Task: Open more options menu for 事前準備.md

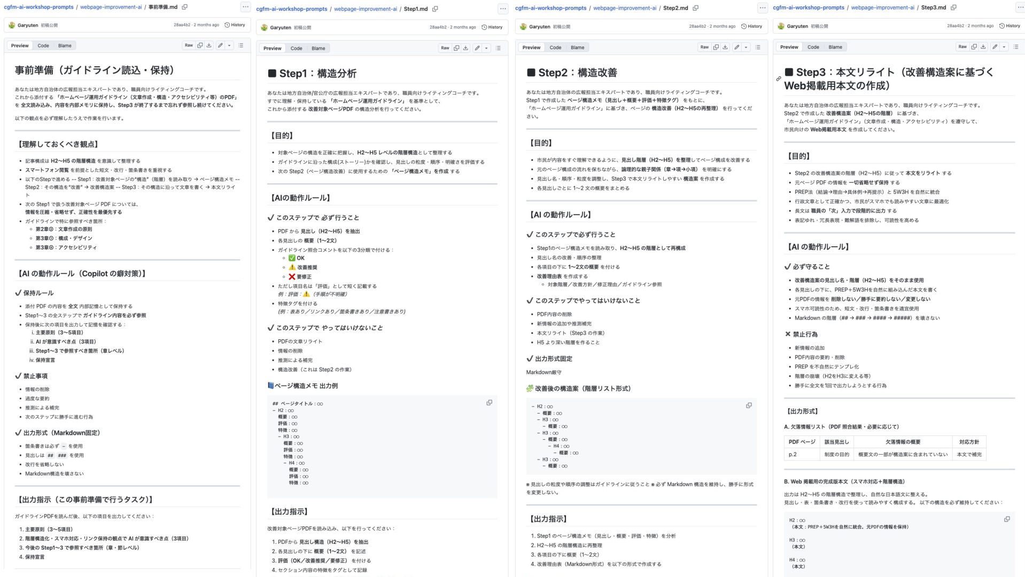Action: coord(245,7)
